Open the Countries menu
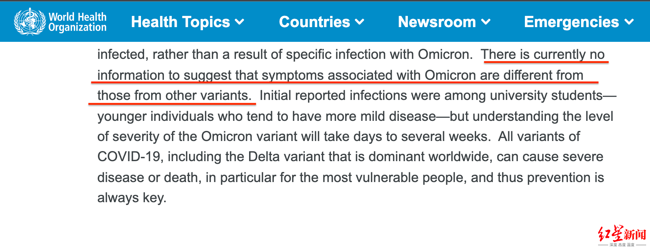 click(314, 22)
